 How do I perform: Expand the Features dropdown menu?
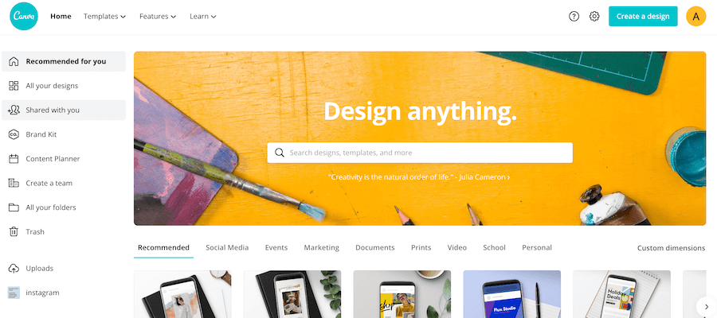158,17
